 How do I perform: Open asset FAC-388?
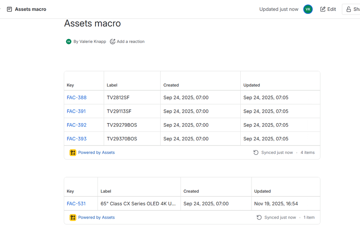[77, 98]
